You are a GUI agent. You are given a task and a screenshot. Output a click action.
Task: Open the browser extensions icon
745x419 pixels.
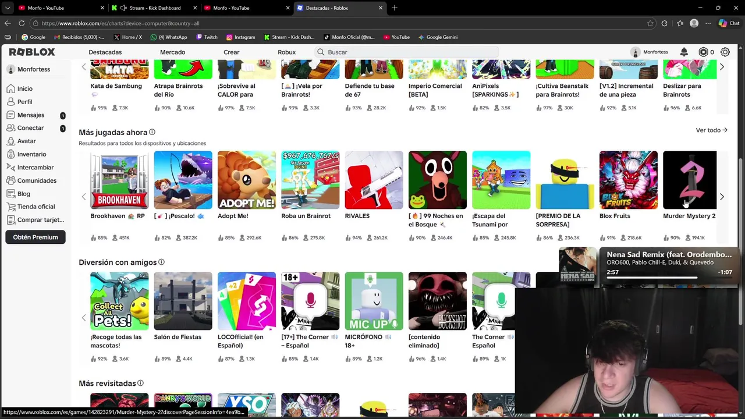pos(665,23)
